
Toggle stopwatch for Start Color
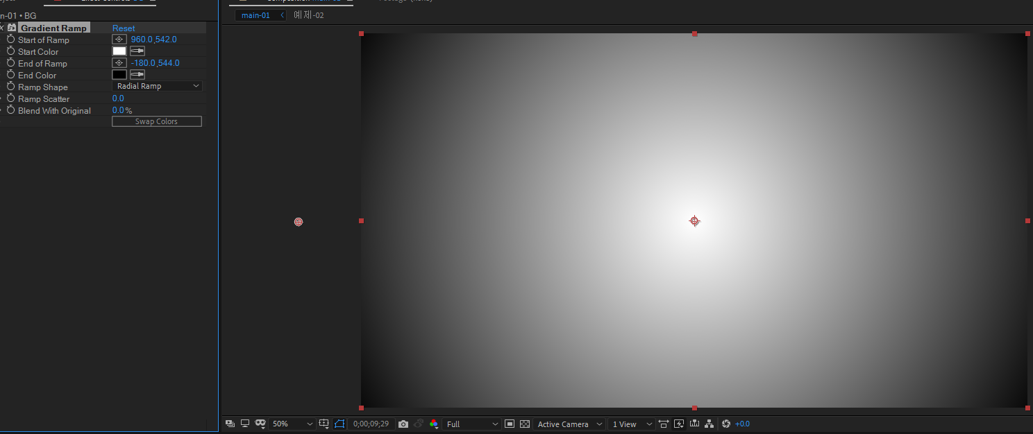pyautogui.click(x=11, y=51)
